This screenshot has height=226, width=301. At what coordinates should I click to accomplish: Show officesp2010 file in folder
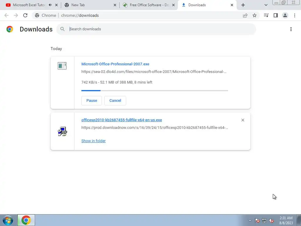pos(93,141)
